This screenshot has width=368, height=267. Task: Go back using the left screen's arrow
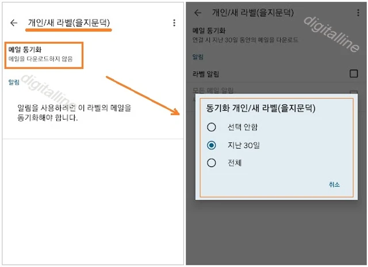pyautogui.click(x=14, y=23)
